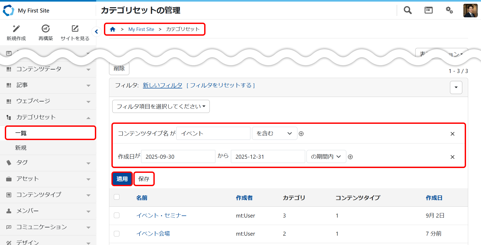The image size is (481, 245).
Task: Add condition with plus icon beside を含む
Action: click(301, 134)
